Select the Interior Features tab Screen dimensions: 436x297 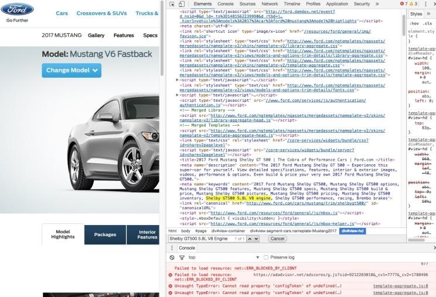coord(144,234)
